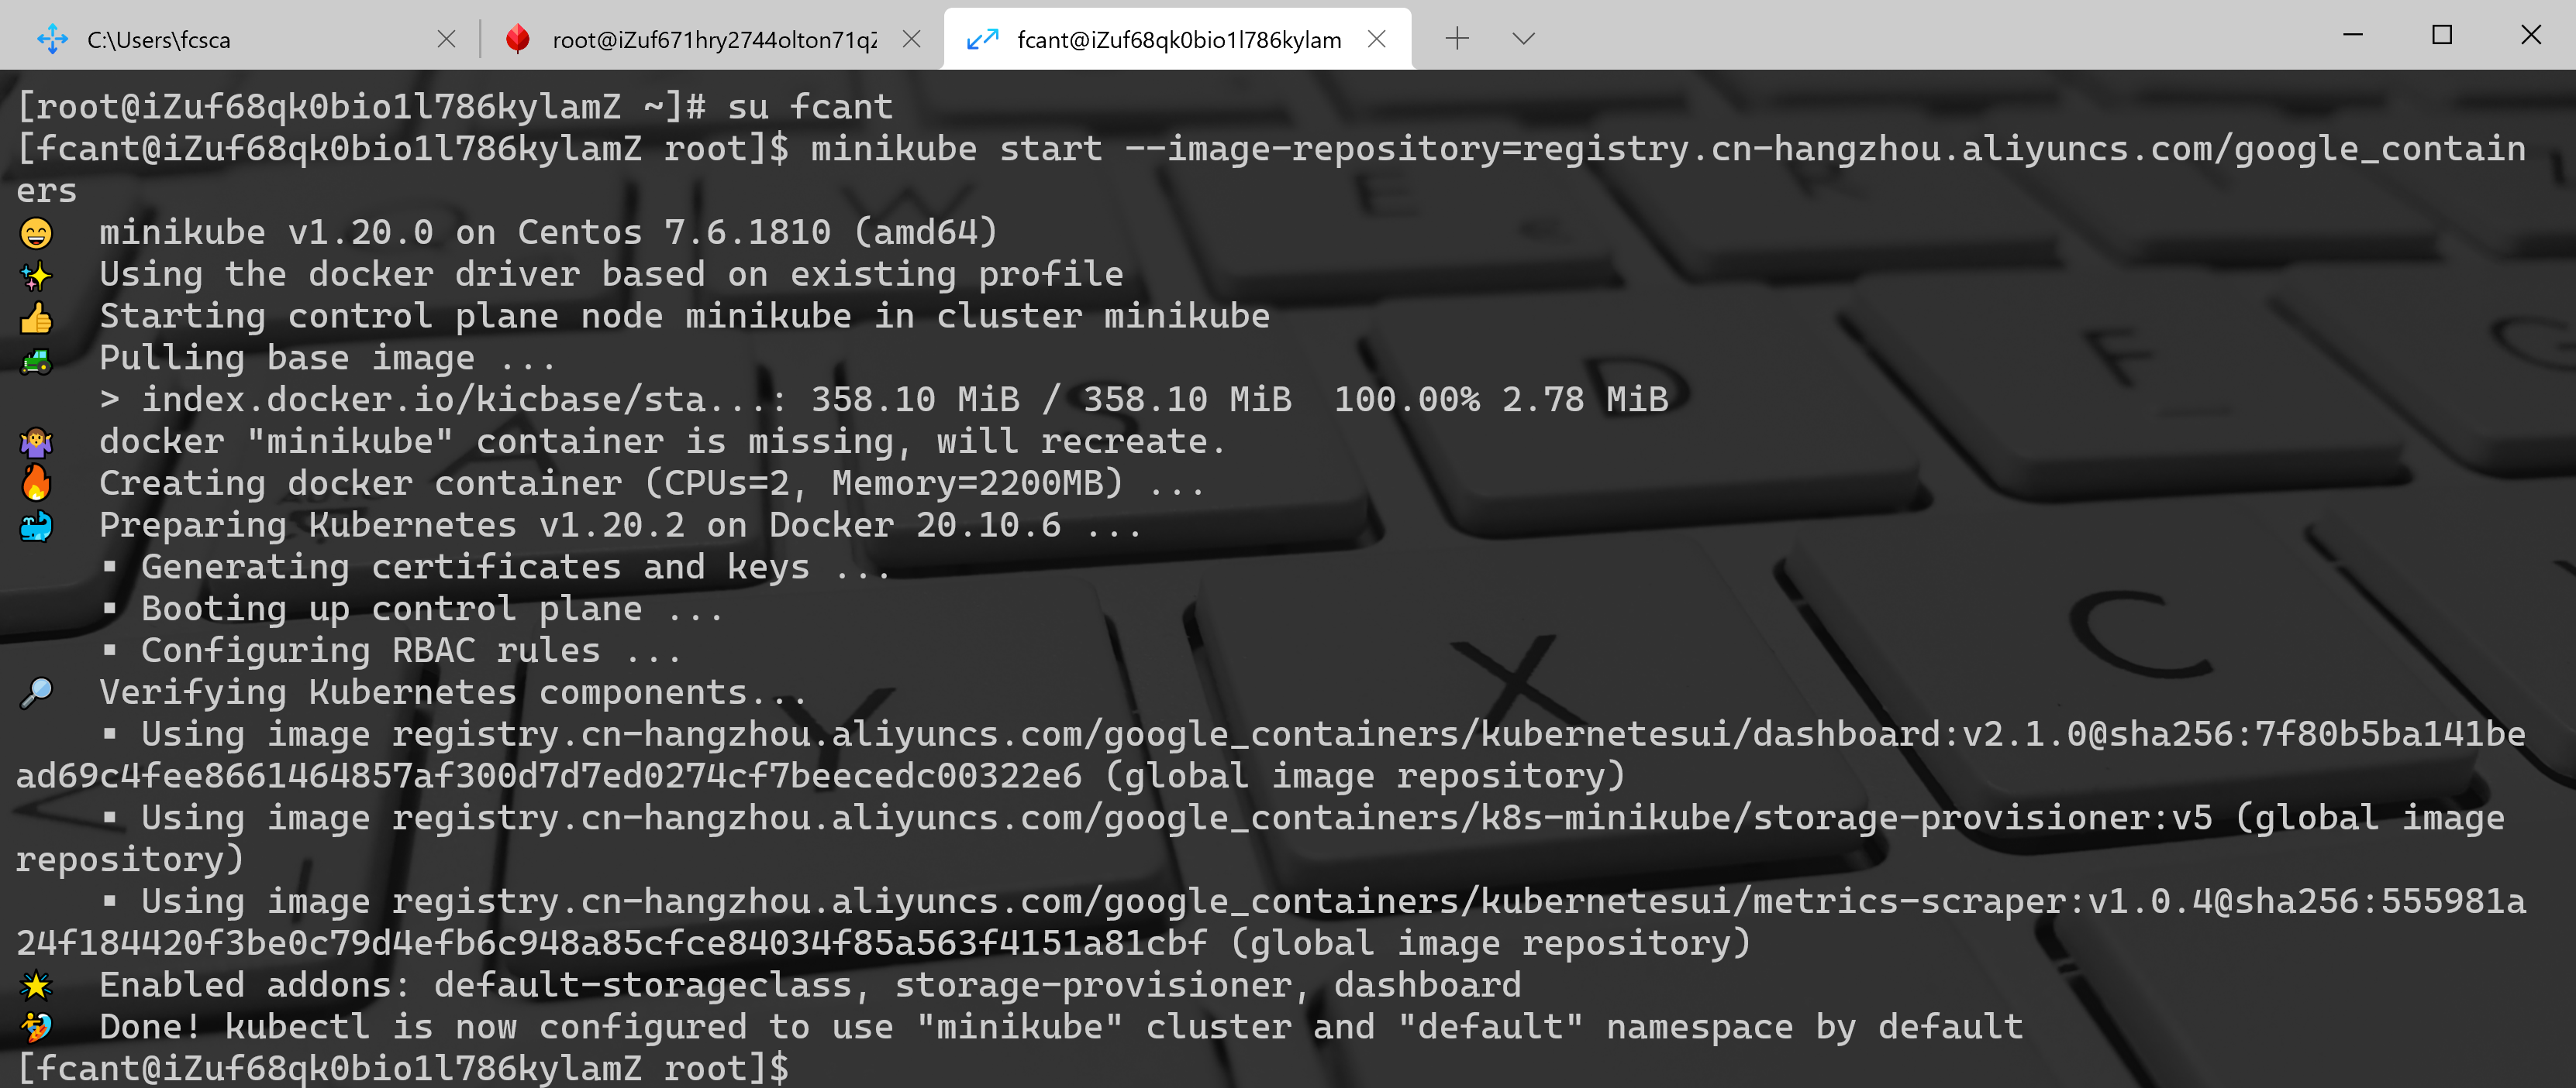Click the final shell prompt line
The image size is (2576, 1088).
pyautogui.click(x=400, y=1068)
